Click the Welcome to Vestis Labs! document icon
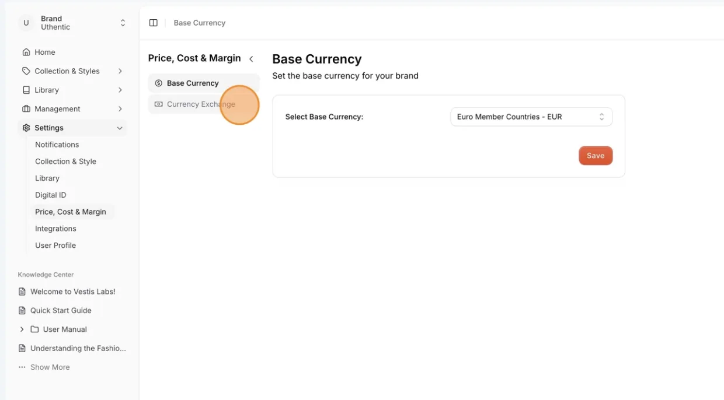This screenshot has width=724, height=400. tap(22, 292)
